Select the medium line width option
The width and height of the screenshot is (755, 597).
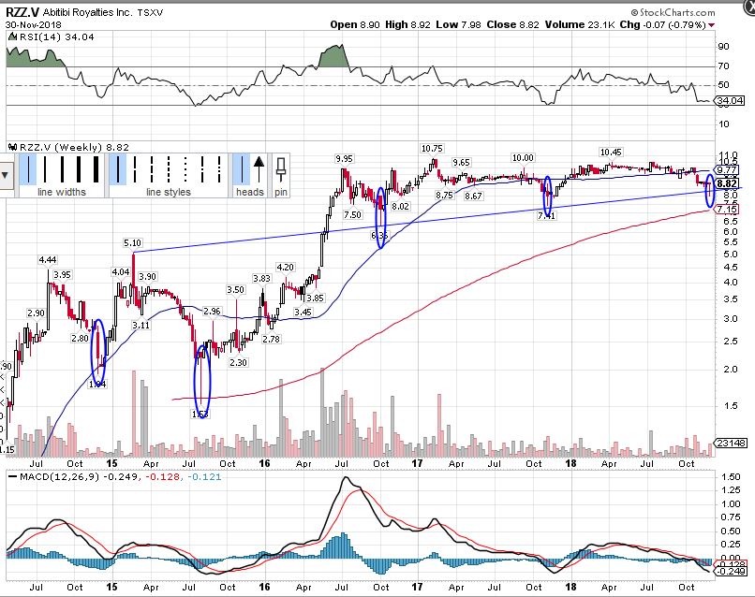coord(62,168)
